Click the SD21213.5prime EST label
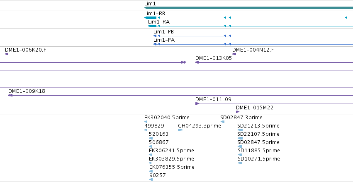Image resolution: width=353 pixels, height=182 pixels. pyautogui.click(x=258, y=126)
